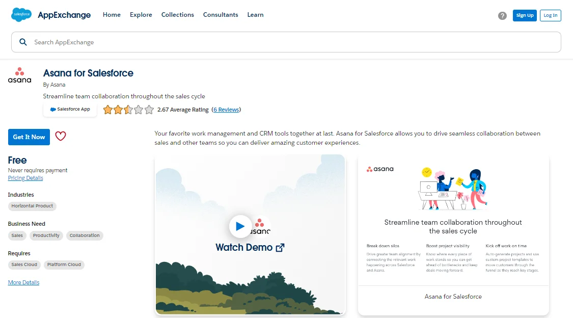Open More Details
The width and height of the screenshot is (573, 318).
tap(23, 282)
